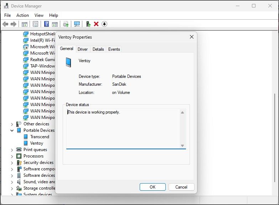
Task: Click Scan for hardware changes monitor icon
Action: click(x=77, y=24)
